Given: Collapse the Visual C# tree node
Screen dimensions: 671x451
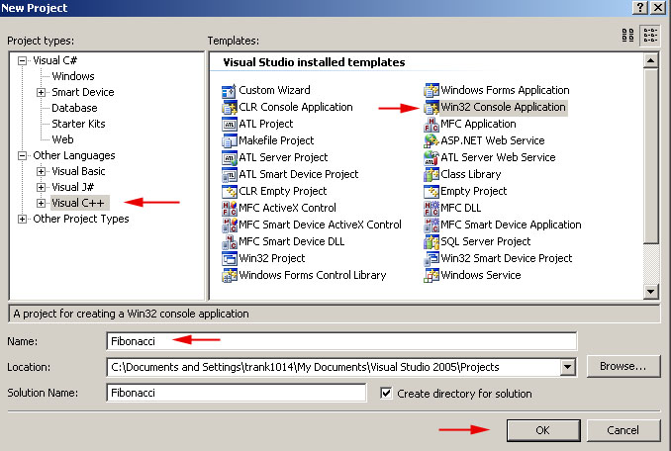Looking at the screenshot, I should pos(22,60).
